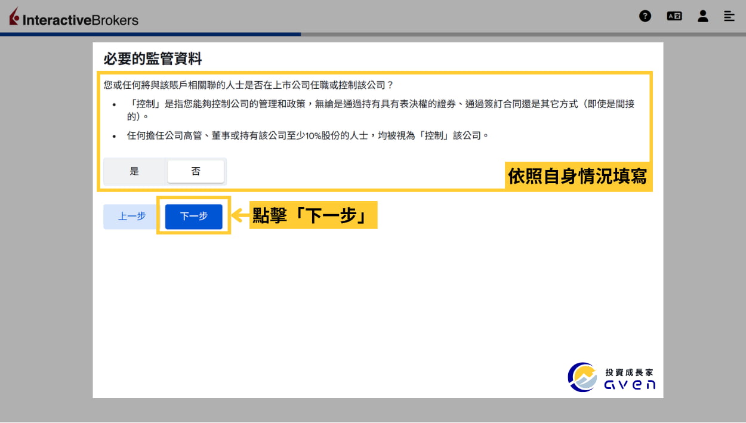Viewport: 746px width, 423px height.
Task: Click bullet text 任何擔任公司高管、董事
Action: [x=308, y=135]
